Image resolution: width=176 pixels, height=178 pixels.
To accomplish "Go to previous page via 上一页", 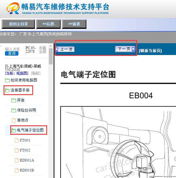I will pyautogui.click(x=65, y=49).
